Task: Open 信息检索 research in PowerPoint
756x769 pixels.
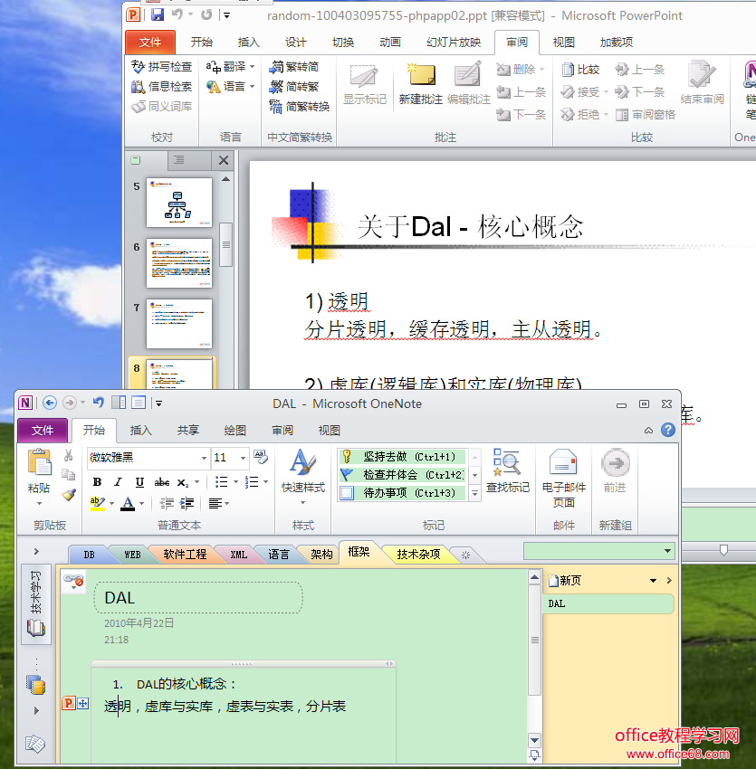Action: 161,86
